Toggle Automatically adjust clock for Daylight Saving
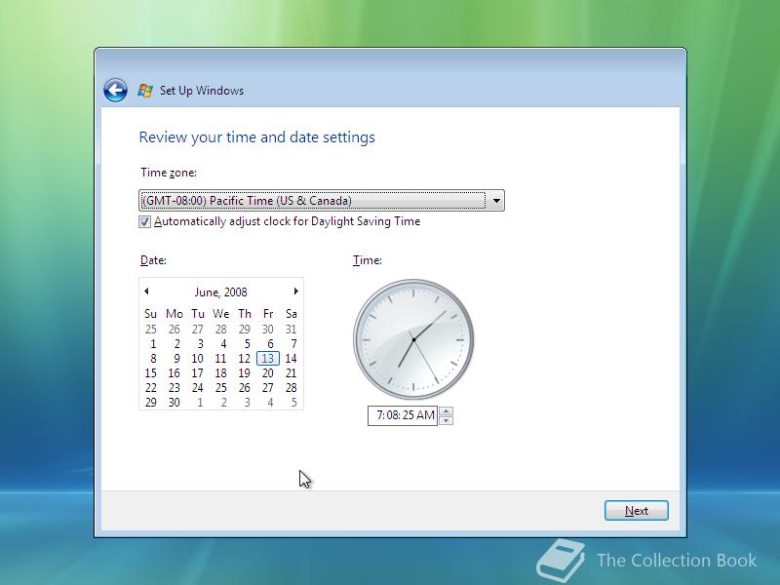Image resolution: width=780 pixels, height=585 pixels. 144,222
